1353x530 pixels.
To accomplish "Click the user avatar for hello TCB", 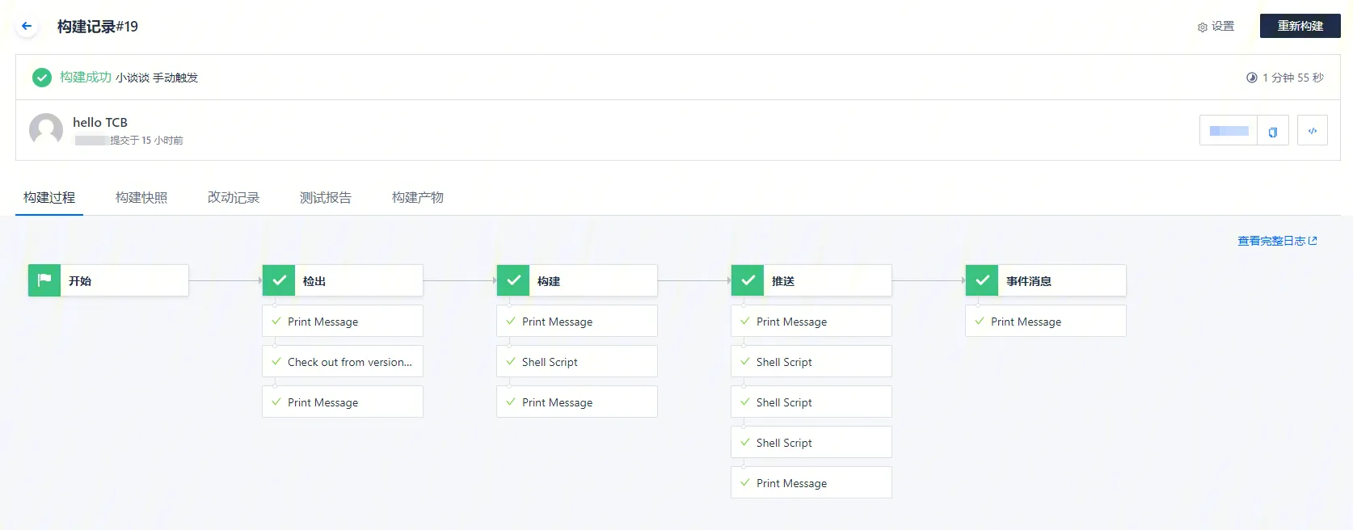I will (46, 129).
